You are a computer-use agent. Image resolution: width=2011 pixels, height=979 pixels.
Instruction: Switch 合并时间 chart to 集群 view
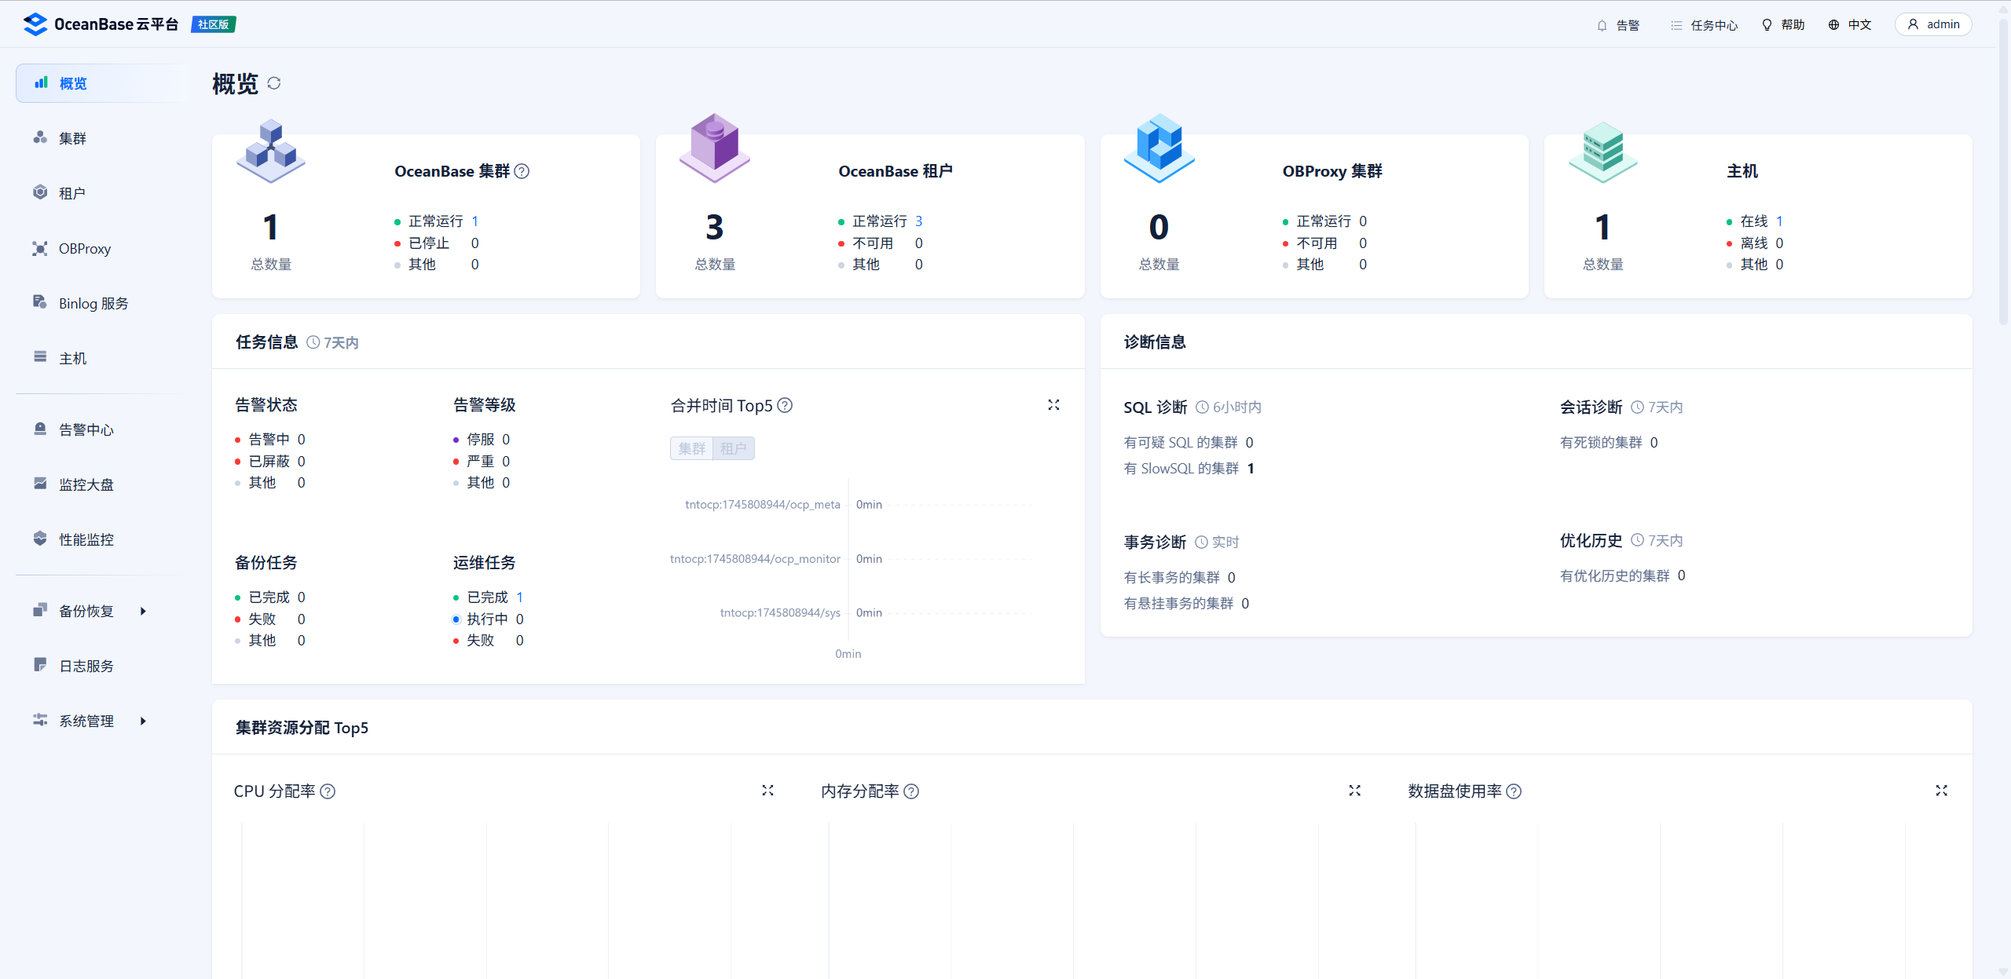click(x=692, y=448)
